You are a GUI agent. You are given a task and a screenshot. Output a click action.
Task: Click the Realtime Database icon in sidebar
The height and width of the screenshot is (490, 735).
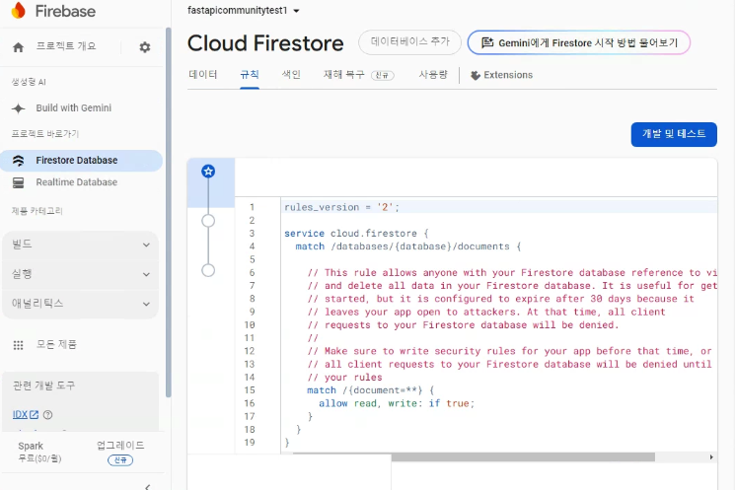[19, 182]
